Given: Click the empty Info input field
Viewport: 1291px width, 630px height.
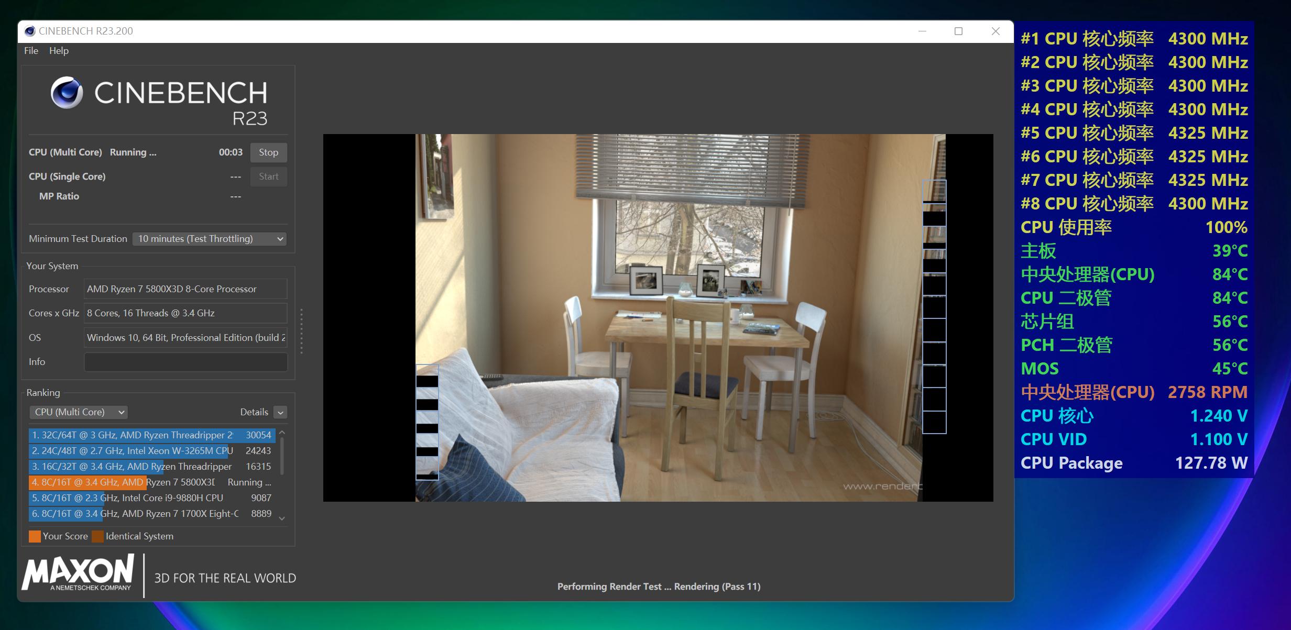Looking at the screenshot, I should tap(185, 362).
